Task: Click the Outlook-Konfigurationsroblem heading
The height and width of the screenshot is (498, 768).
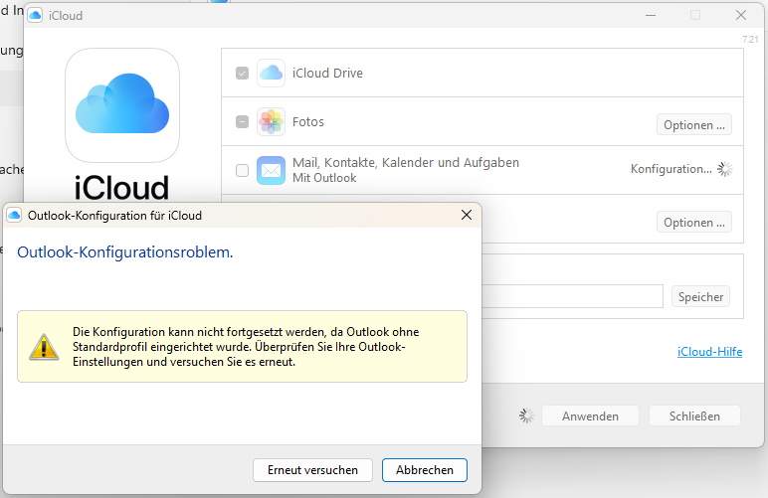Action: click(x=125, y=251)
